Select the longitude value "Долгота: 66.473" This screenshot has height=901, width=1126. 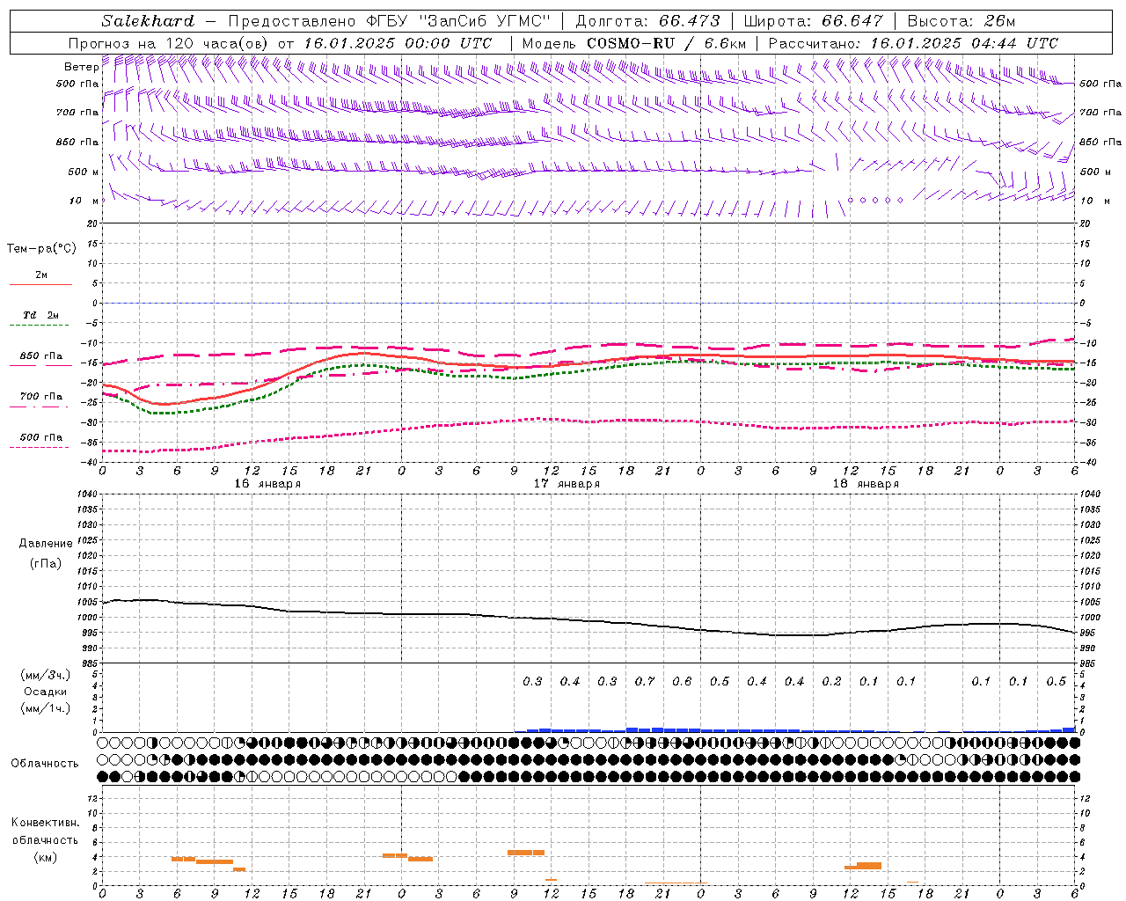647,21
